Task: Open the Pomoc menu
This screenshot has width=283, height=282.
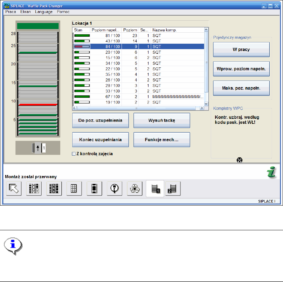Action: click(x=63, y=12)
